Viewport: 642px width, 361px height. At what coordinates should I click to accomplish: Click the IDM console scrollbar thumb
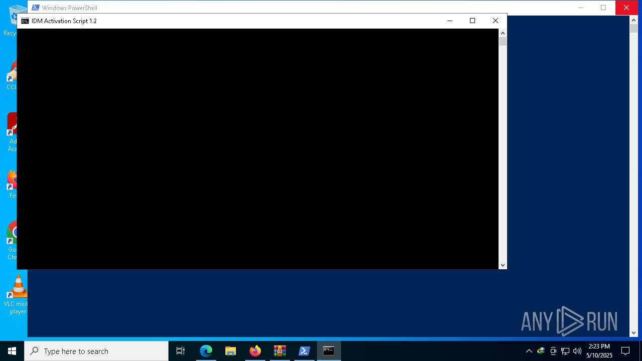point(503,42)
